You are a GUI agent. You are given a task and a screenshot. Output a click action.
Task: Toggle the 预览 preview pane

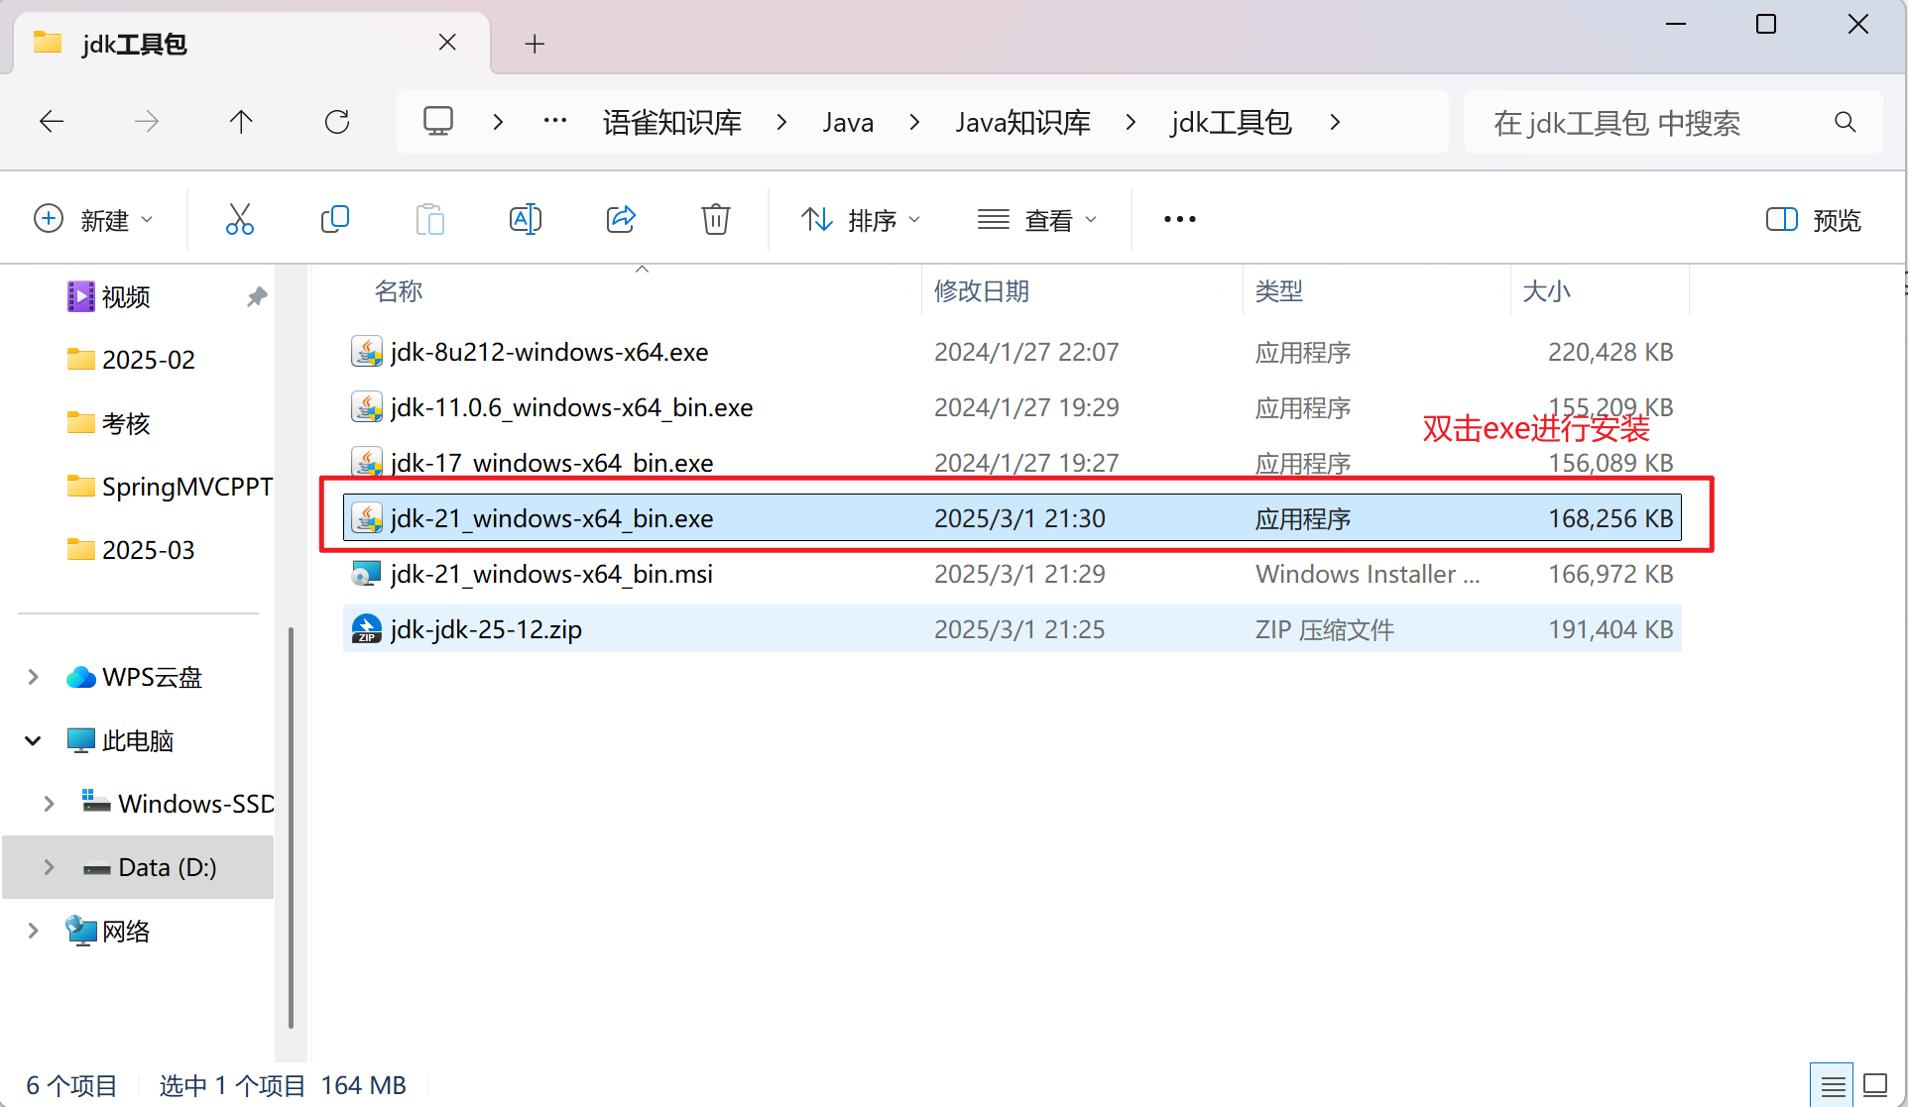pyautogui.click(x=1815, y=219)
